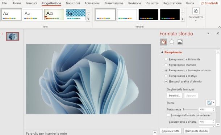
Task: Click the Trasparenza percentage field
Action: (x=206, y=109)
